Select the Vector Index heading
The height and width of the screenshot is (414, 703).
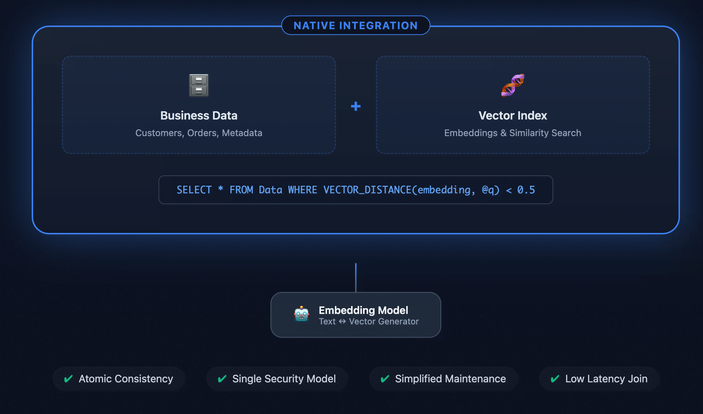[x=513, y=116]
